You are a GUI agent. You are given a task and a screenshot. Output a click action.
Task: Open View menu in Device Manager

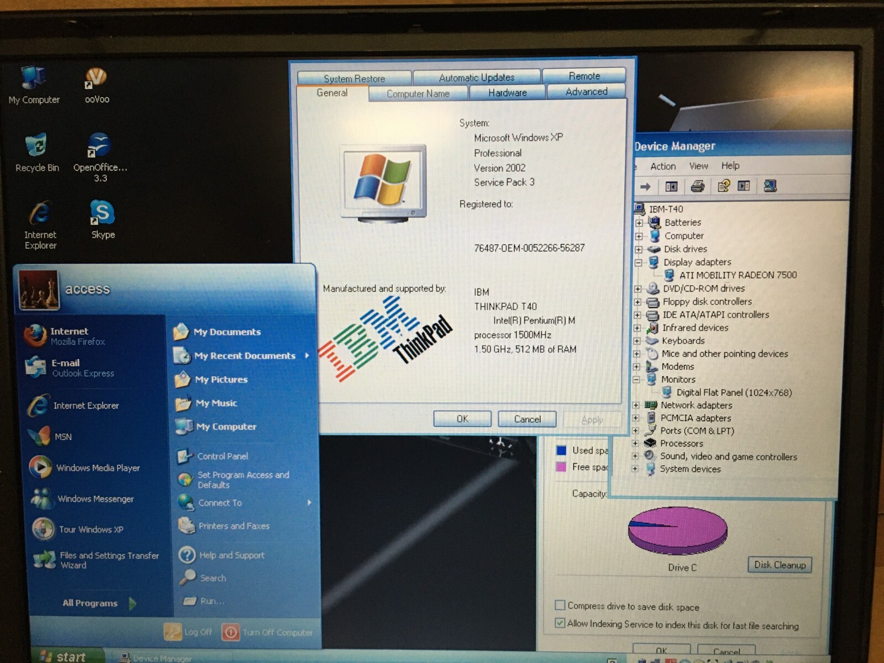[698, 166]
